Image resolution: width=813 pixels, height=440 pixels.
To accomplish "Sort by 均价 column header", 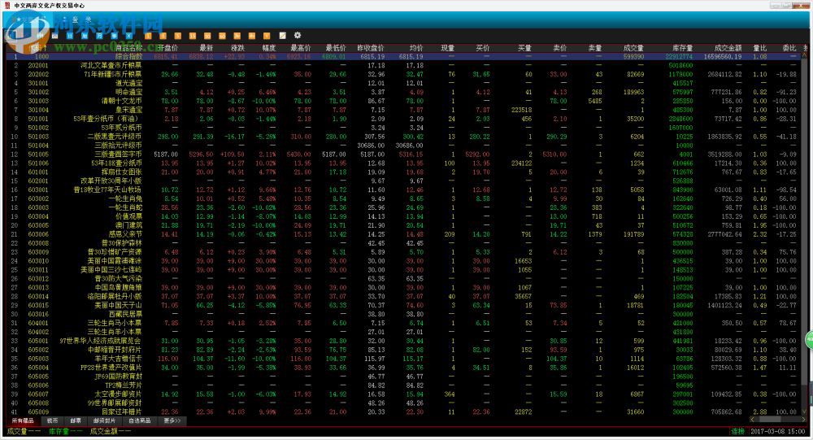I will tap(415, 48).
